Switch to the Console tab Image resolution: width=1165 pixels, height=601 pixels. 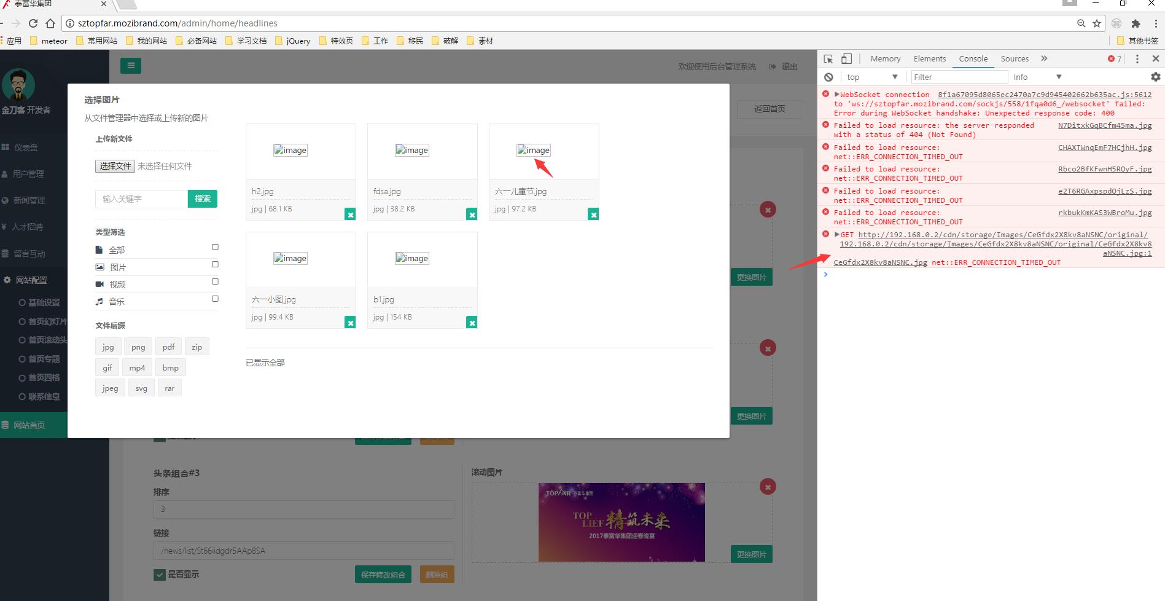[x=973, y=59]
